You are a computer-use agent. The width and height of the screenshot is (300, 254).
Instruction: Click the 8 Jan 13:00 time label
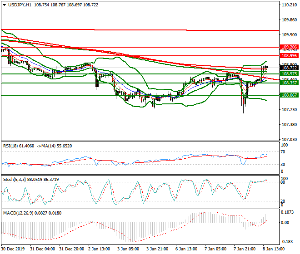pos(274,249)
